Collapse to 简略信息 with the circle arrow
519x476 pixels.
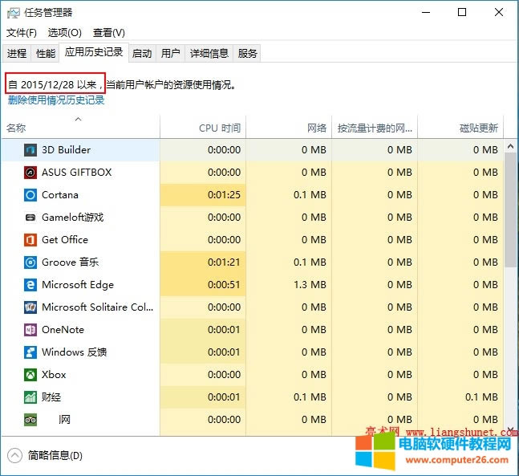(x=14, y=455)
